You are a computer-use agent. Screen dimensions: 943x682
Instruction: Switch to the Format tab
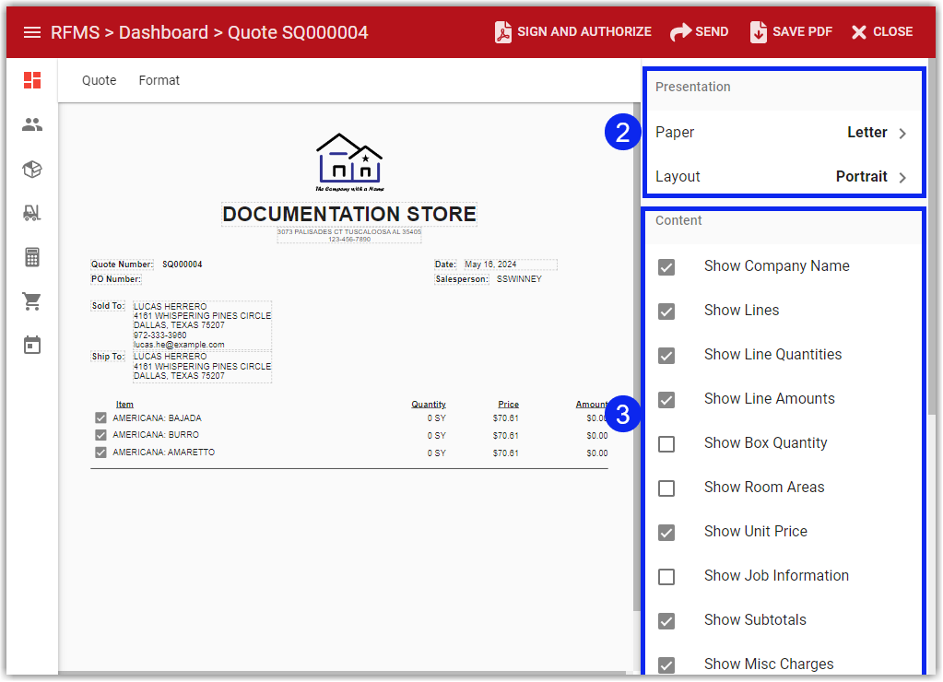pyautogui.click(x=159, y=80)
